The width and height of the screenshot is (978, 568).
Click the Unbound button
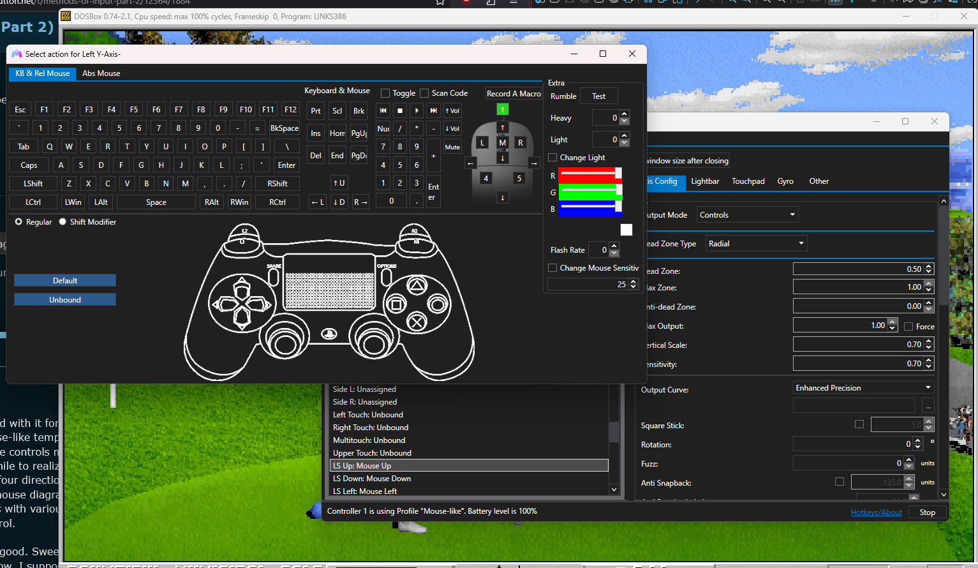pos(65,300)
